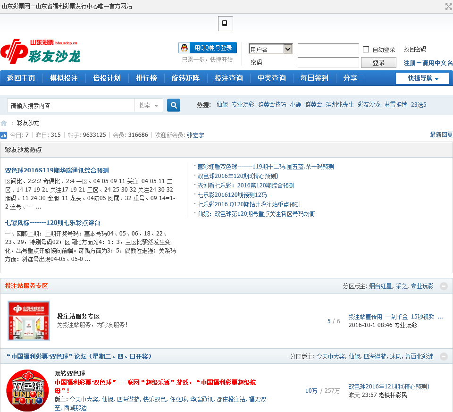Open 投注站宣传用 一刮千金 latest post
Viewport: 453px width, 412px height.
(x=395, y=317)
